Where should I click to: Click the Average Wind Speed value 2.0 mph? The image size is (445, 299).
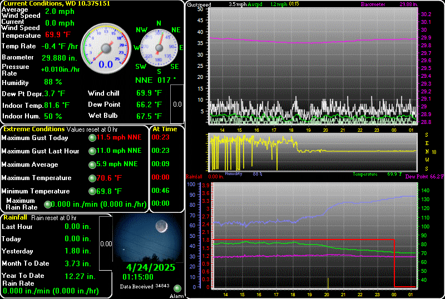click(60, 12)
